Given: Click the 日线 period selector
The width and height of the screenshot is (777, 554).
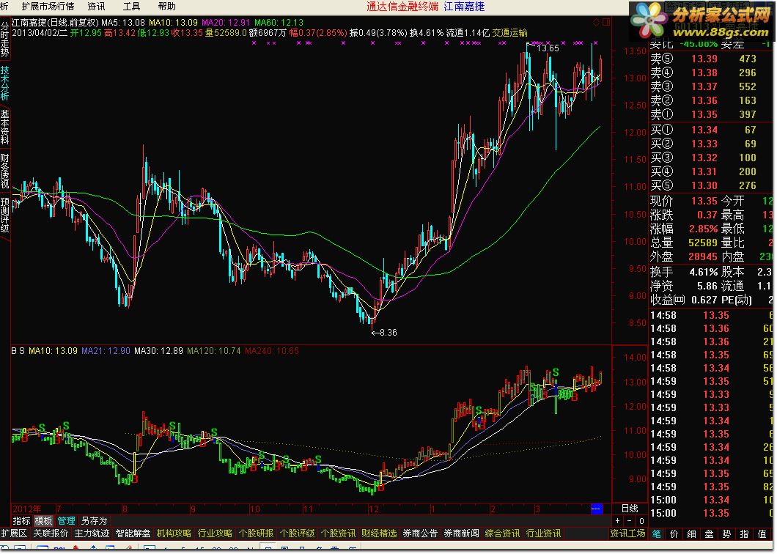Looking at the screenshot, I should (x=630, y=509).
